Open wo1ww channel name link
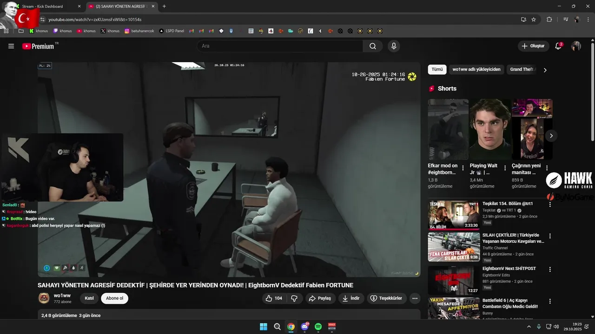The image size is (595, 334). 62,295
